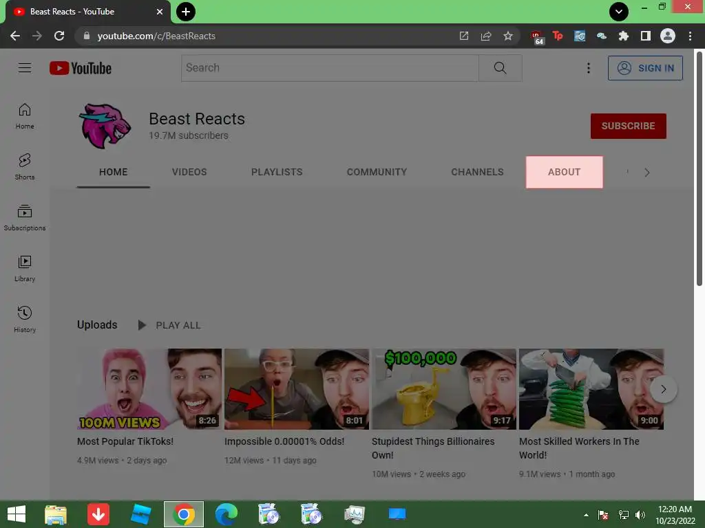Expand more channel tabs with the right chevron

pyautogui.click(x=646, y=173)
